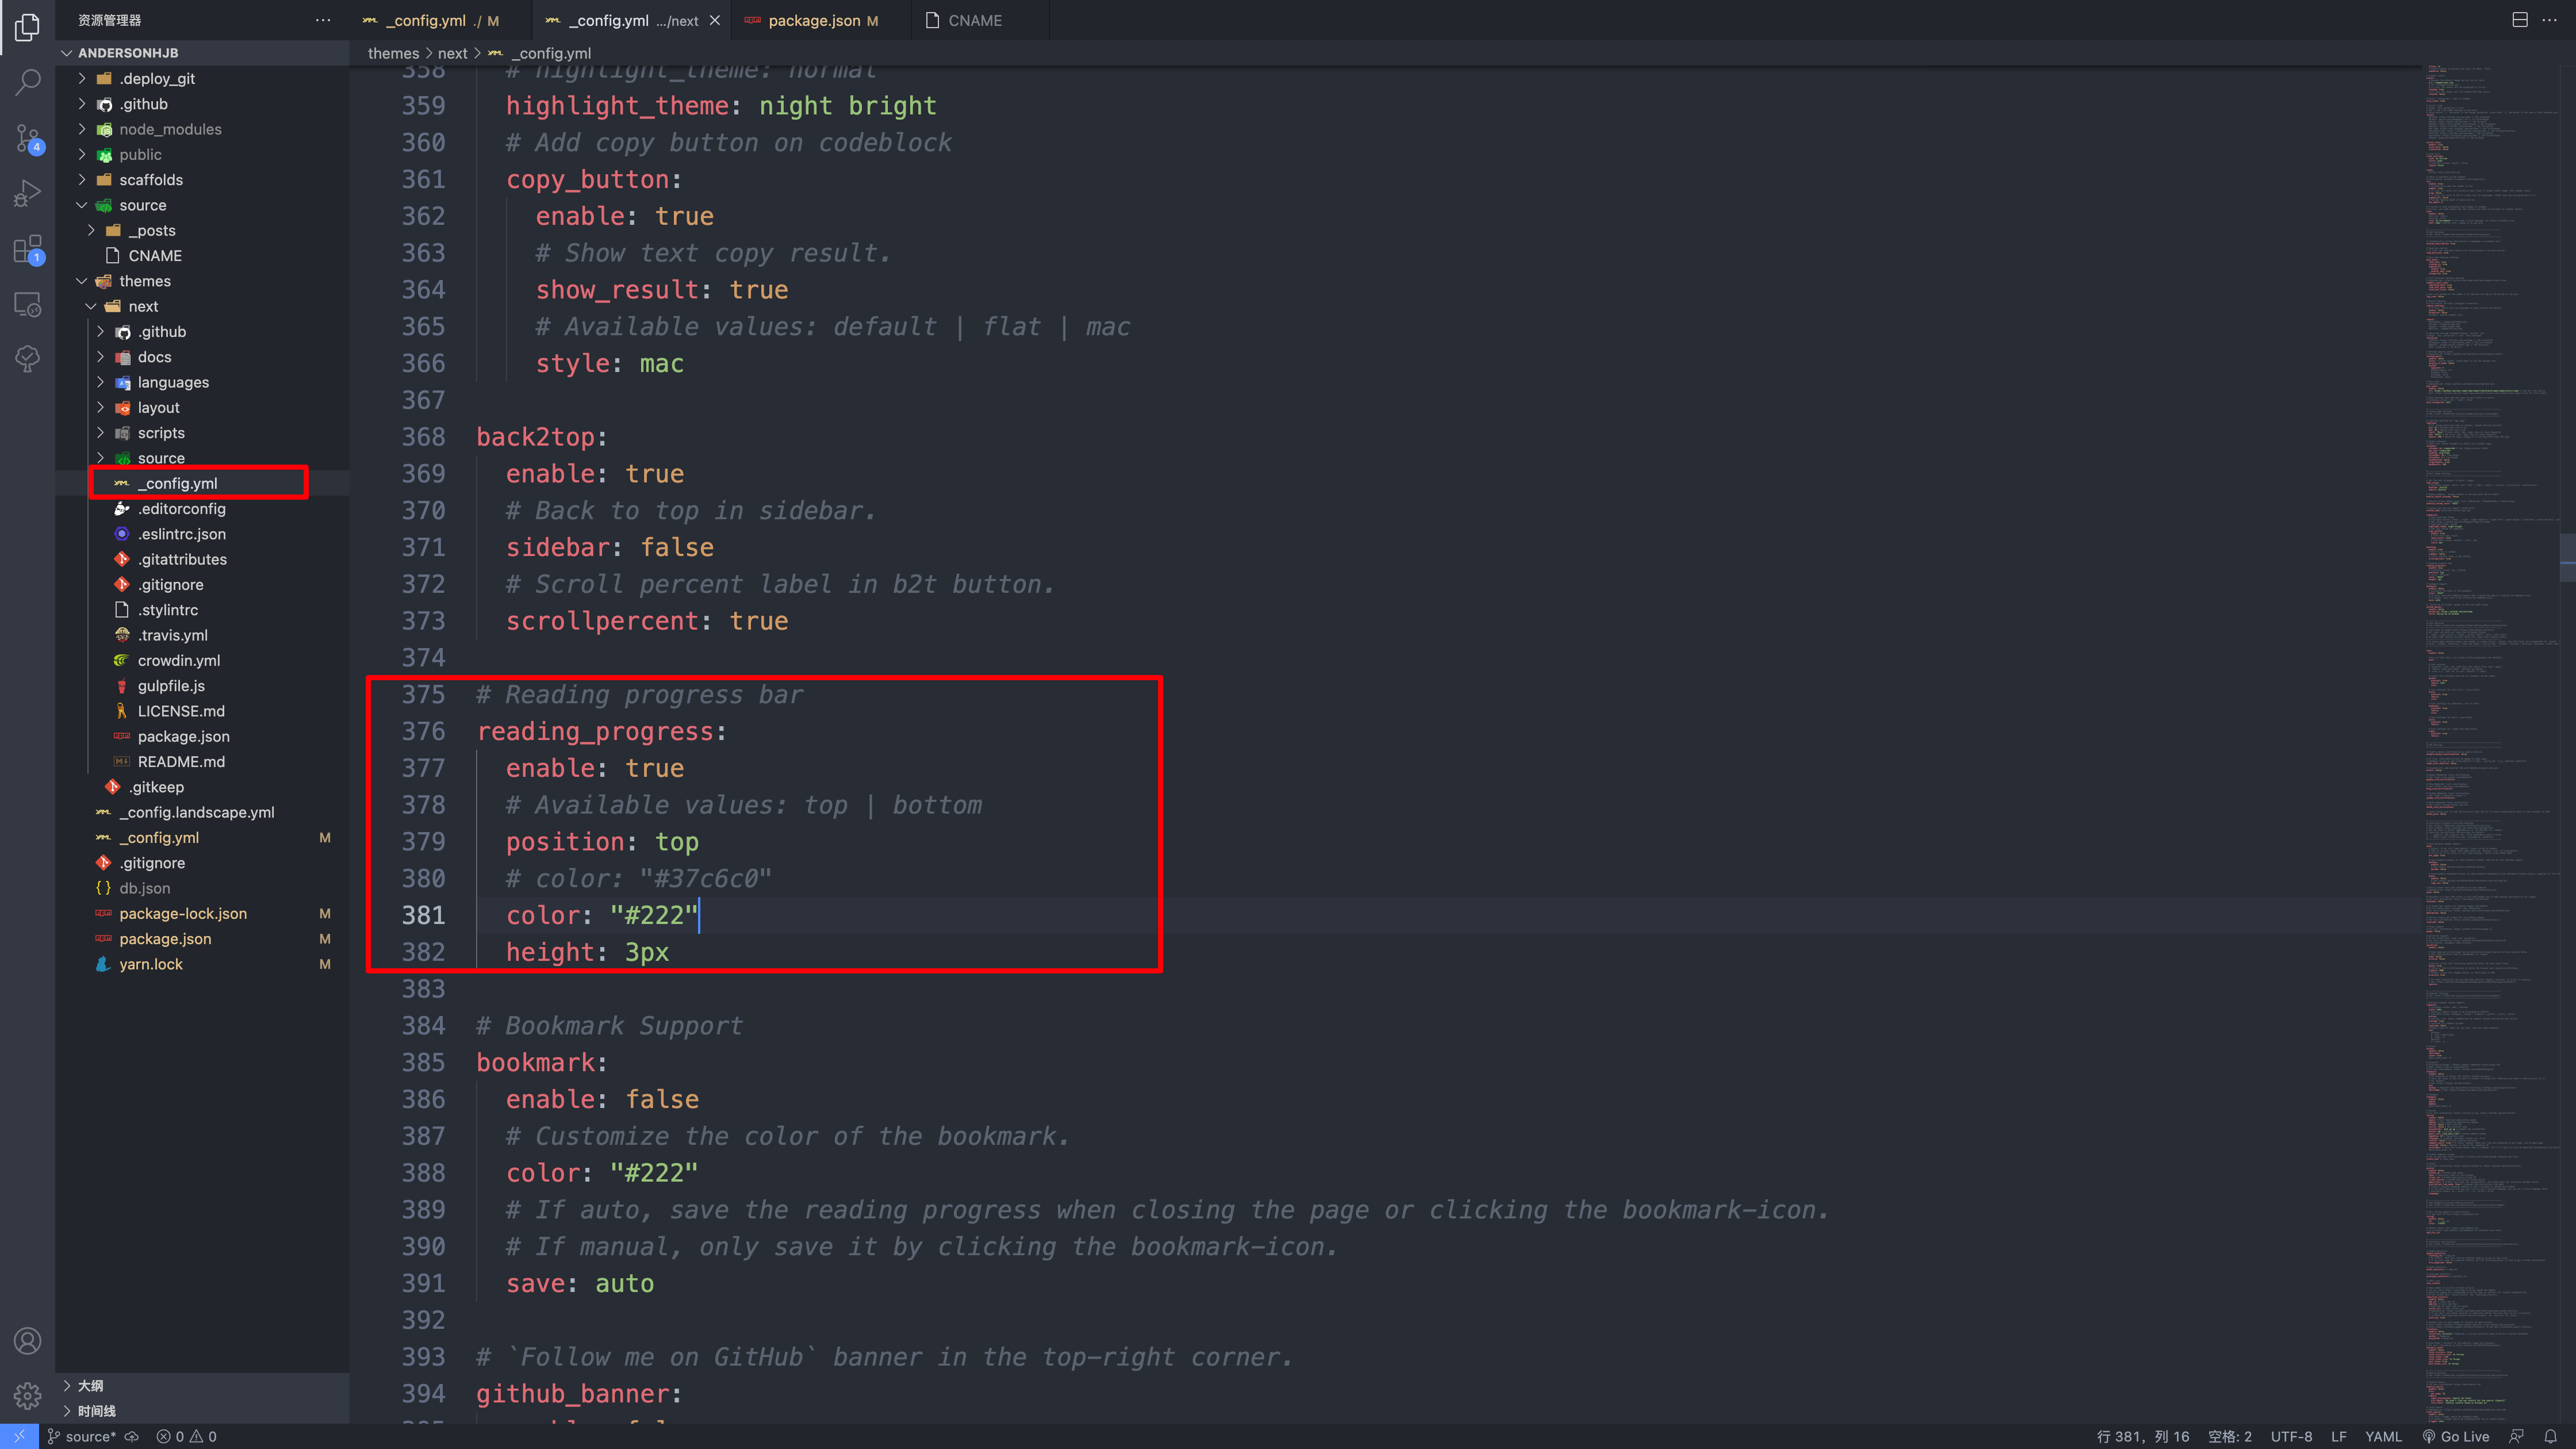The image size is (2576, 1449).
Task: Open .eslintrc.json file
Action: click(x=202, y=534)
